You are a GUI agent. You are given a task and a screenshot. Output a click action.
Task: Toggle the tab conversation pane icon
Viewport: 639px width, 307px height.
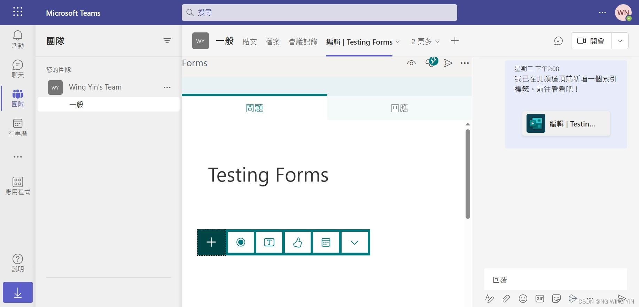[x=559, y=41]
